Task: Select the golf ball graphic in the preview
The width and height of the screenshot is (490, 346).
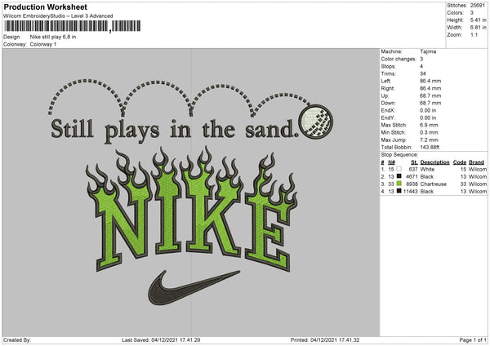Action: (315, 122)
